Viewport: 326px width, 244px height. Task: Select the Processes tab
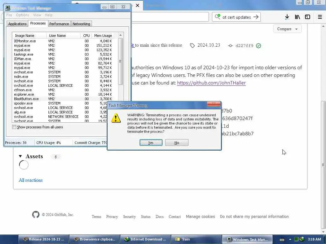pyautogui.click(x=38, y=23)
